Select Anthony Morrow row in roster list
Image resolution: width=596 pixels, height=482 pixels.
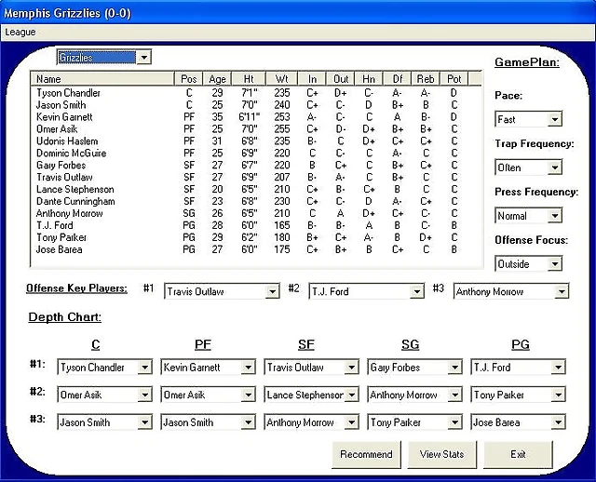[255, 213]
